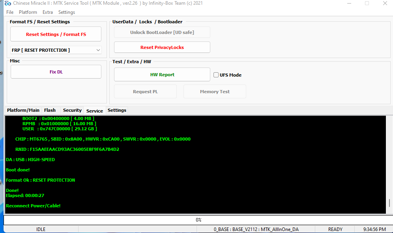This screenshot has height=233, width=393.
Task: Close the Chinese Miracle II window
Action: (x=385, y=3)
